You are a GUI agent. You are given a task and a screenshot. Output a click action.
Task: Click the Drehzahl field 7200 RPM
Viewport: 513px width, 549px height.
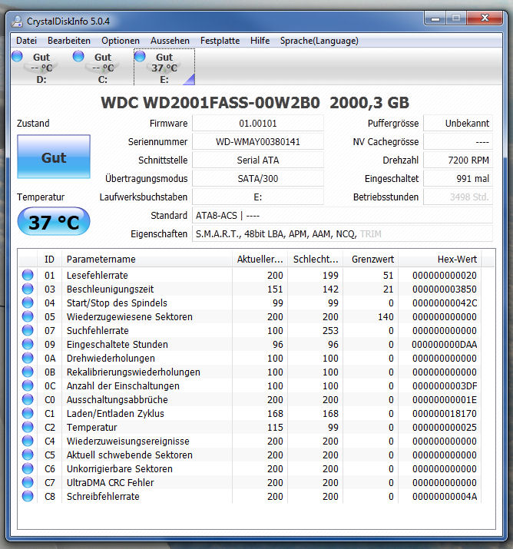(458, 160)
